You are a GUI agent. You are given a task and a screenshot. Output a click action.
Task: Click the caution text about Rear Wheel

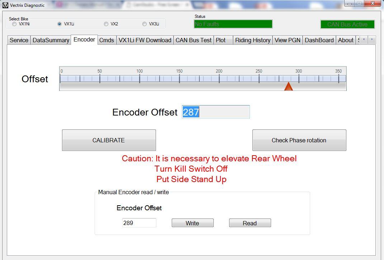point(209,158)
